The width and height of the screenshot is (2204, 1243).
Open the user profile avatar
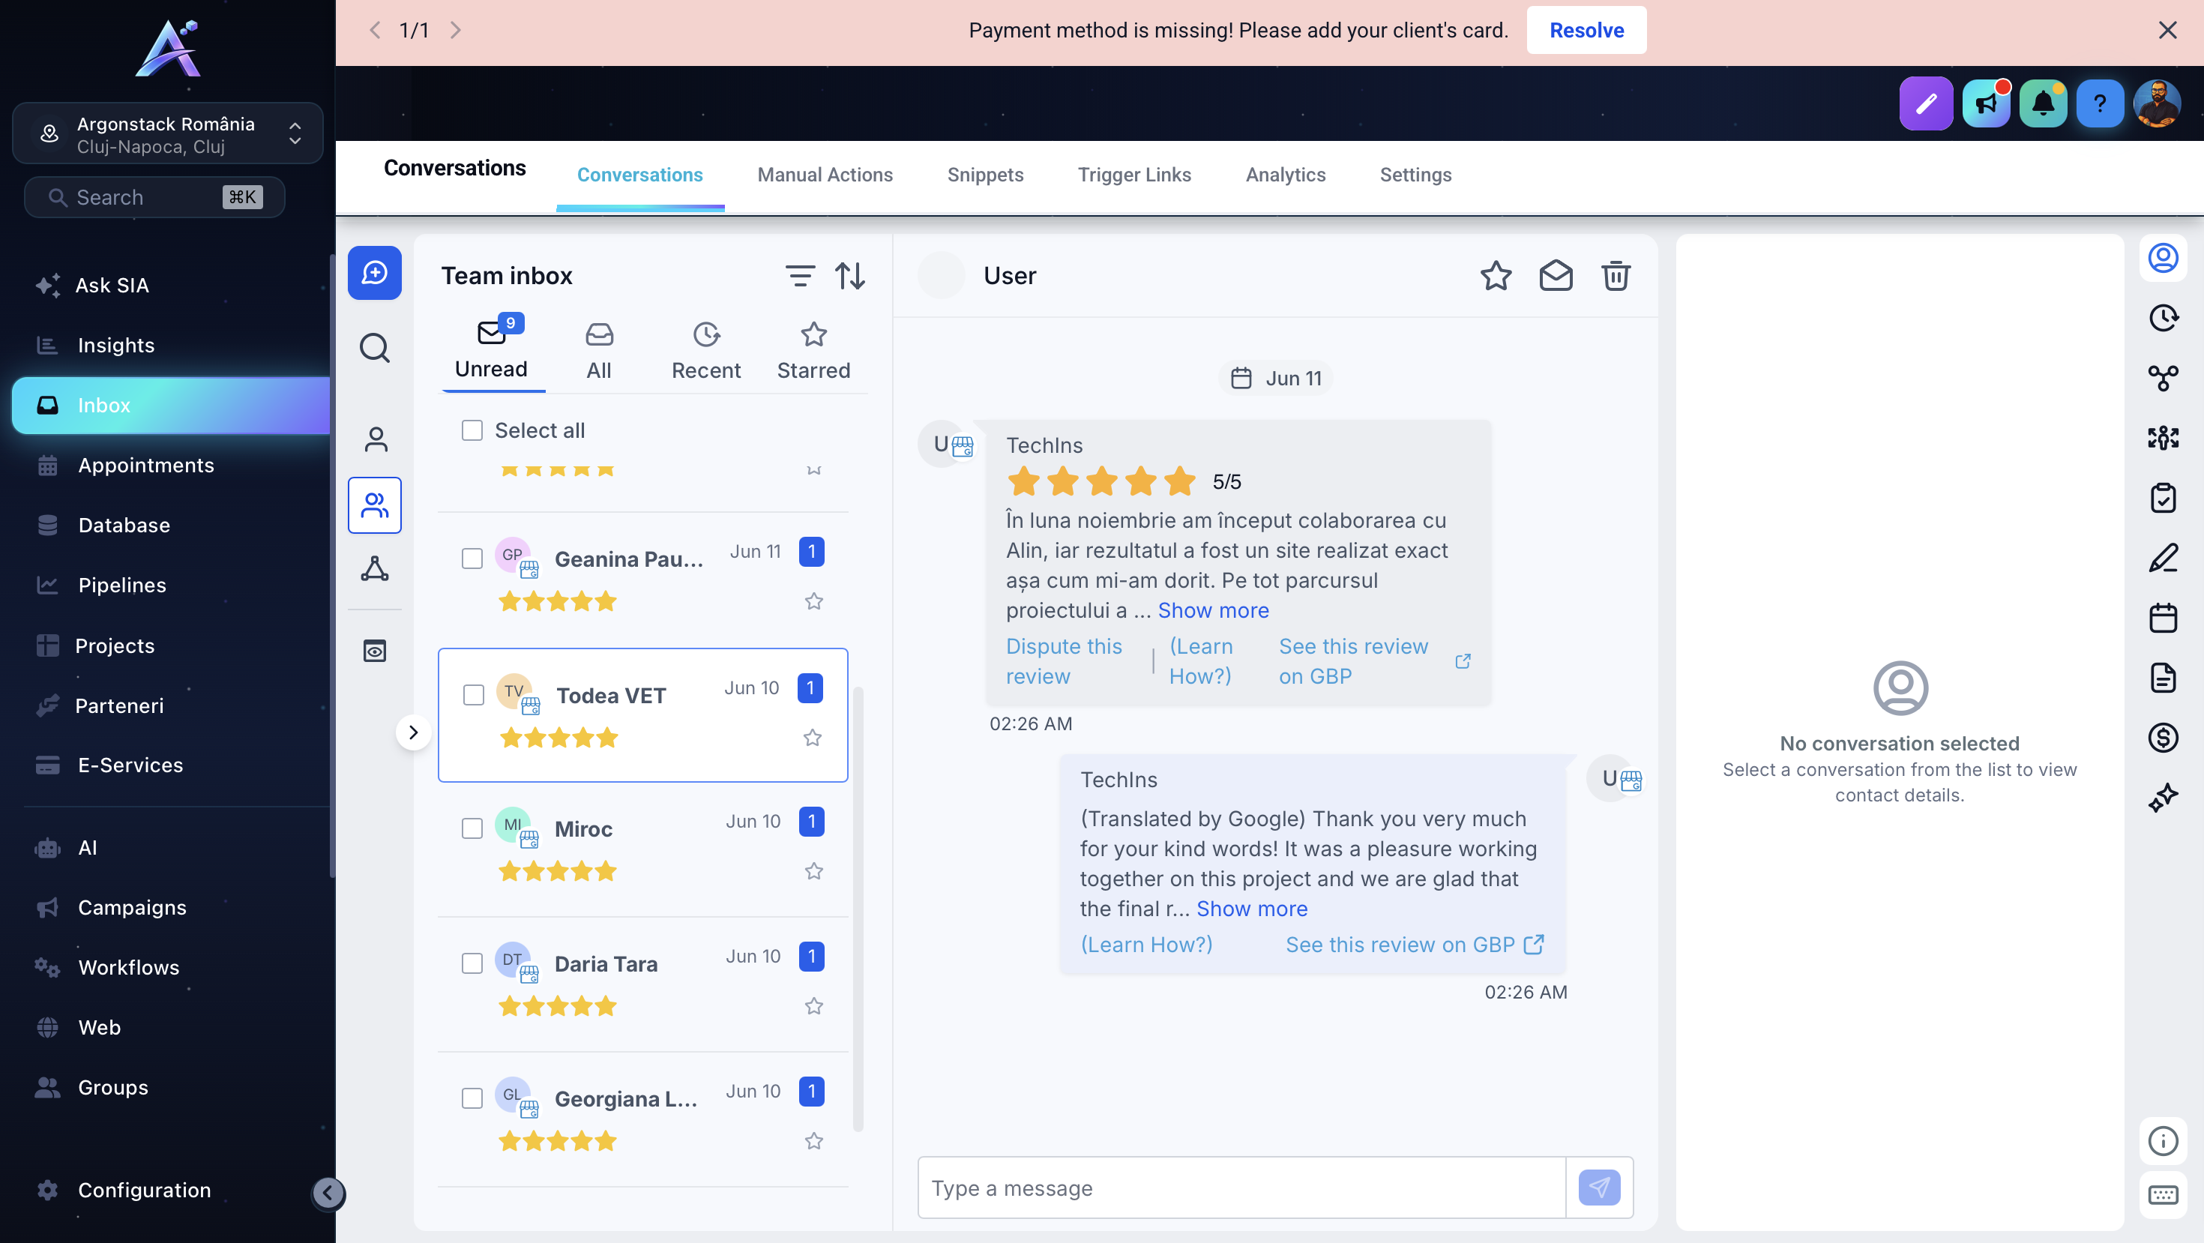click(x=2157, y=103)
